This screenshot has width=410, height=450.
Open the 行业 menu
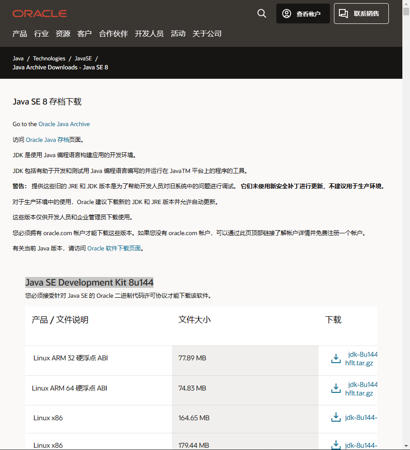[x=41, y=34]
